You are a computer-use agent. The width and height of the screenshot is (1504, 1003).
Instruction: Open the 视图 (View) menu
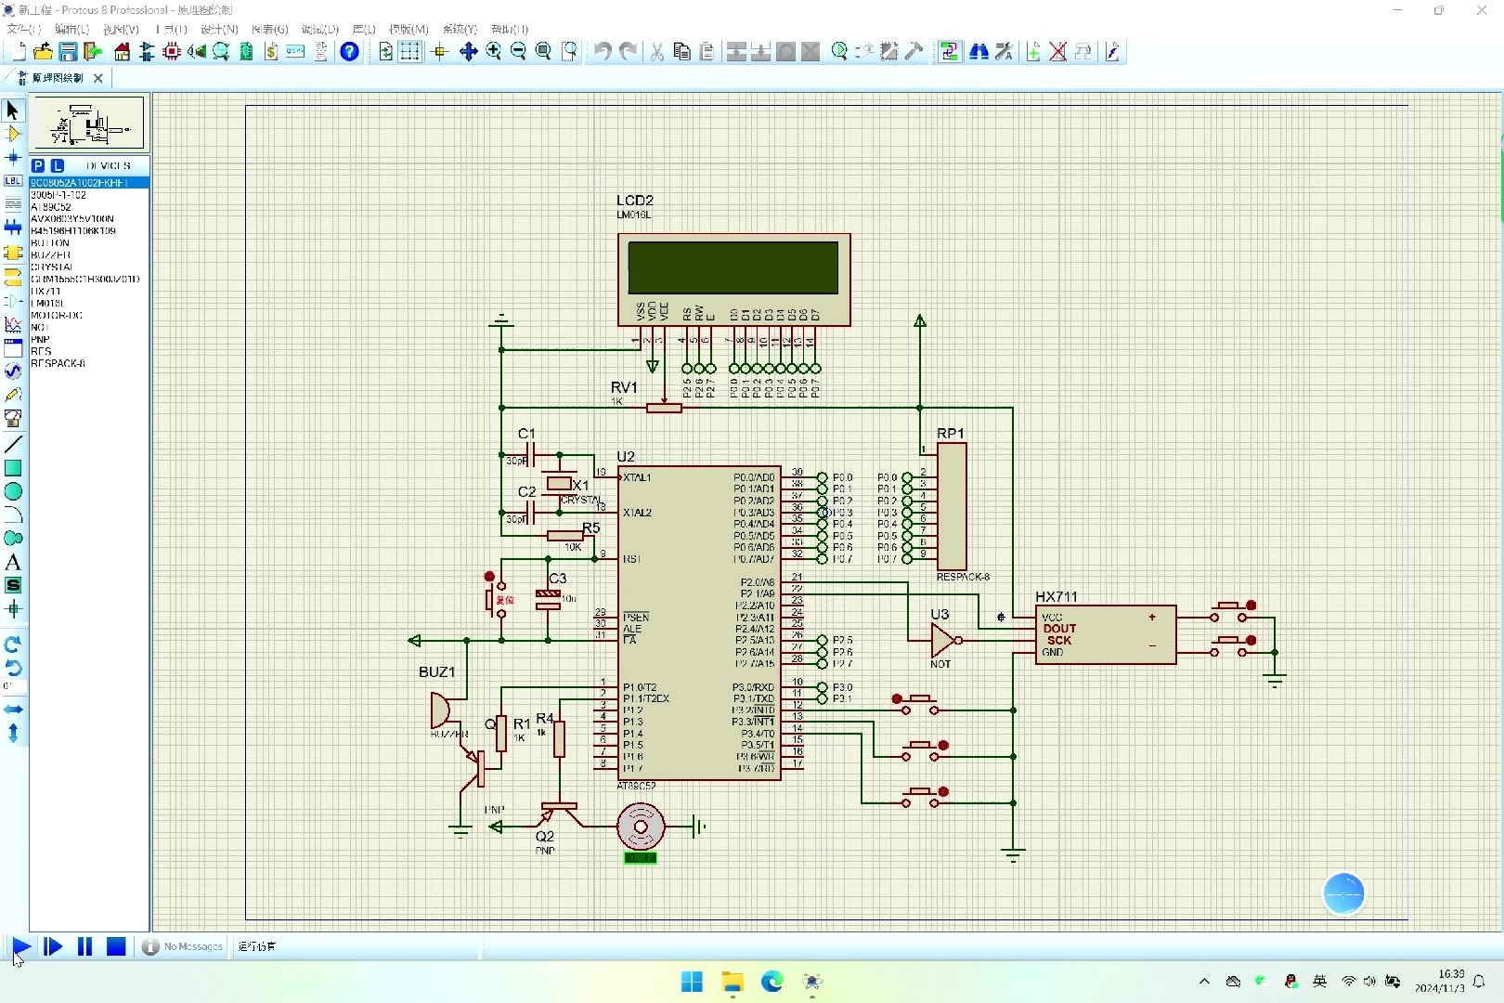[x=121, y=30]
